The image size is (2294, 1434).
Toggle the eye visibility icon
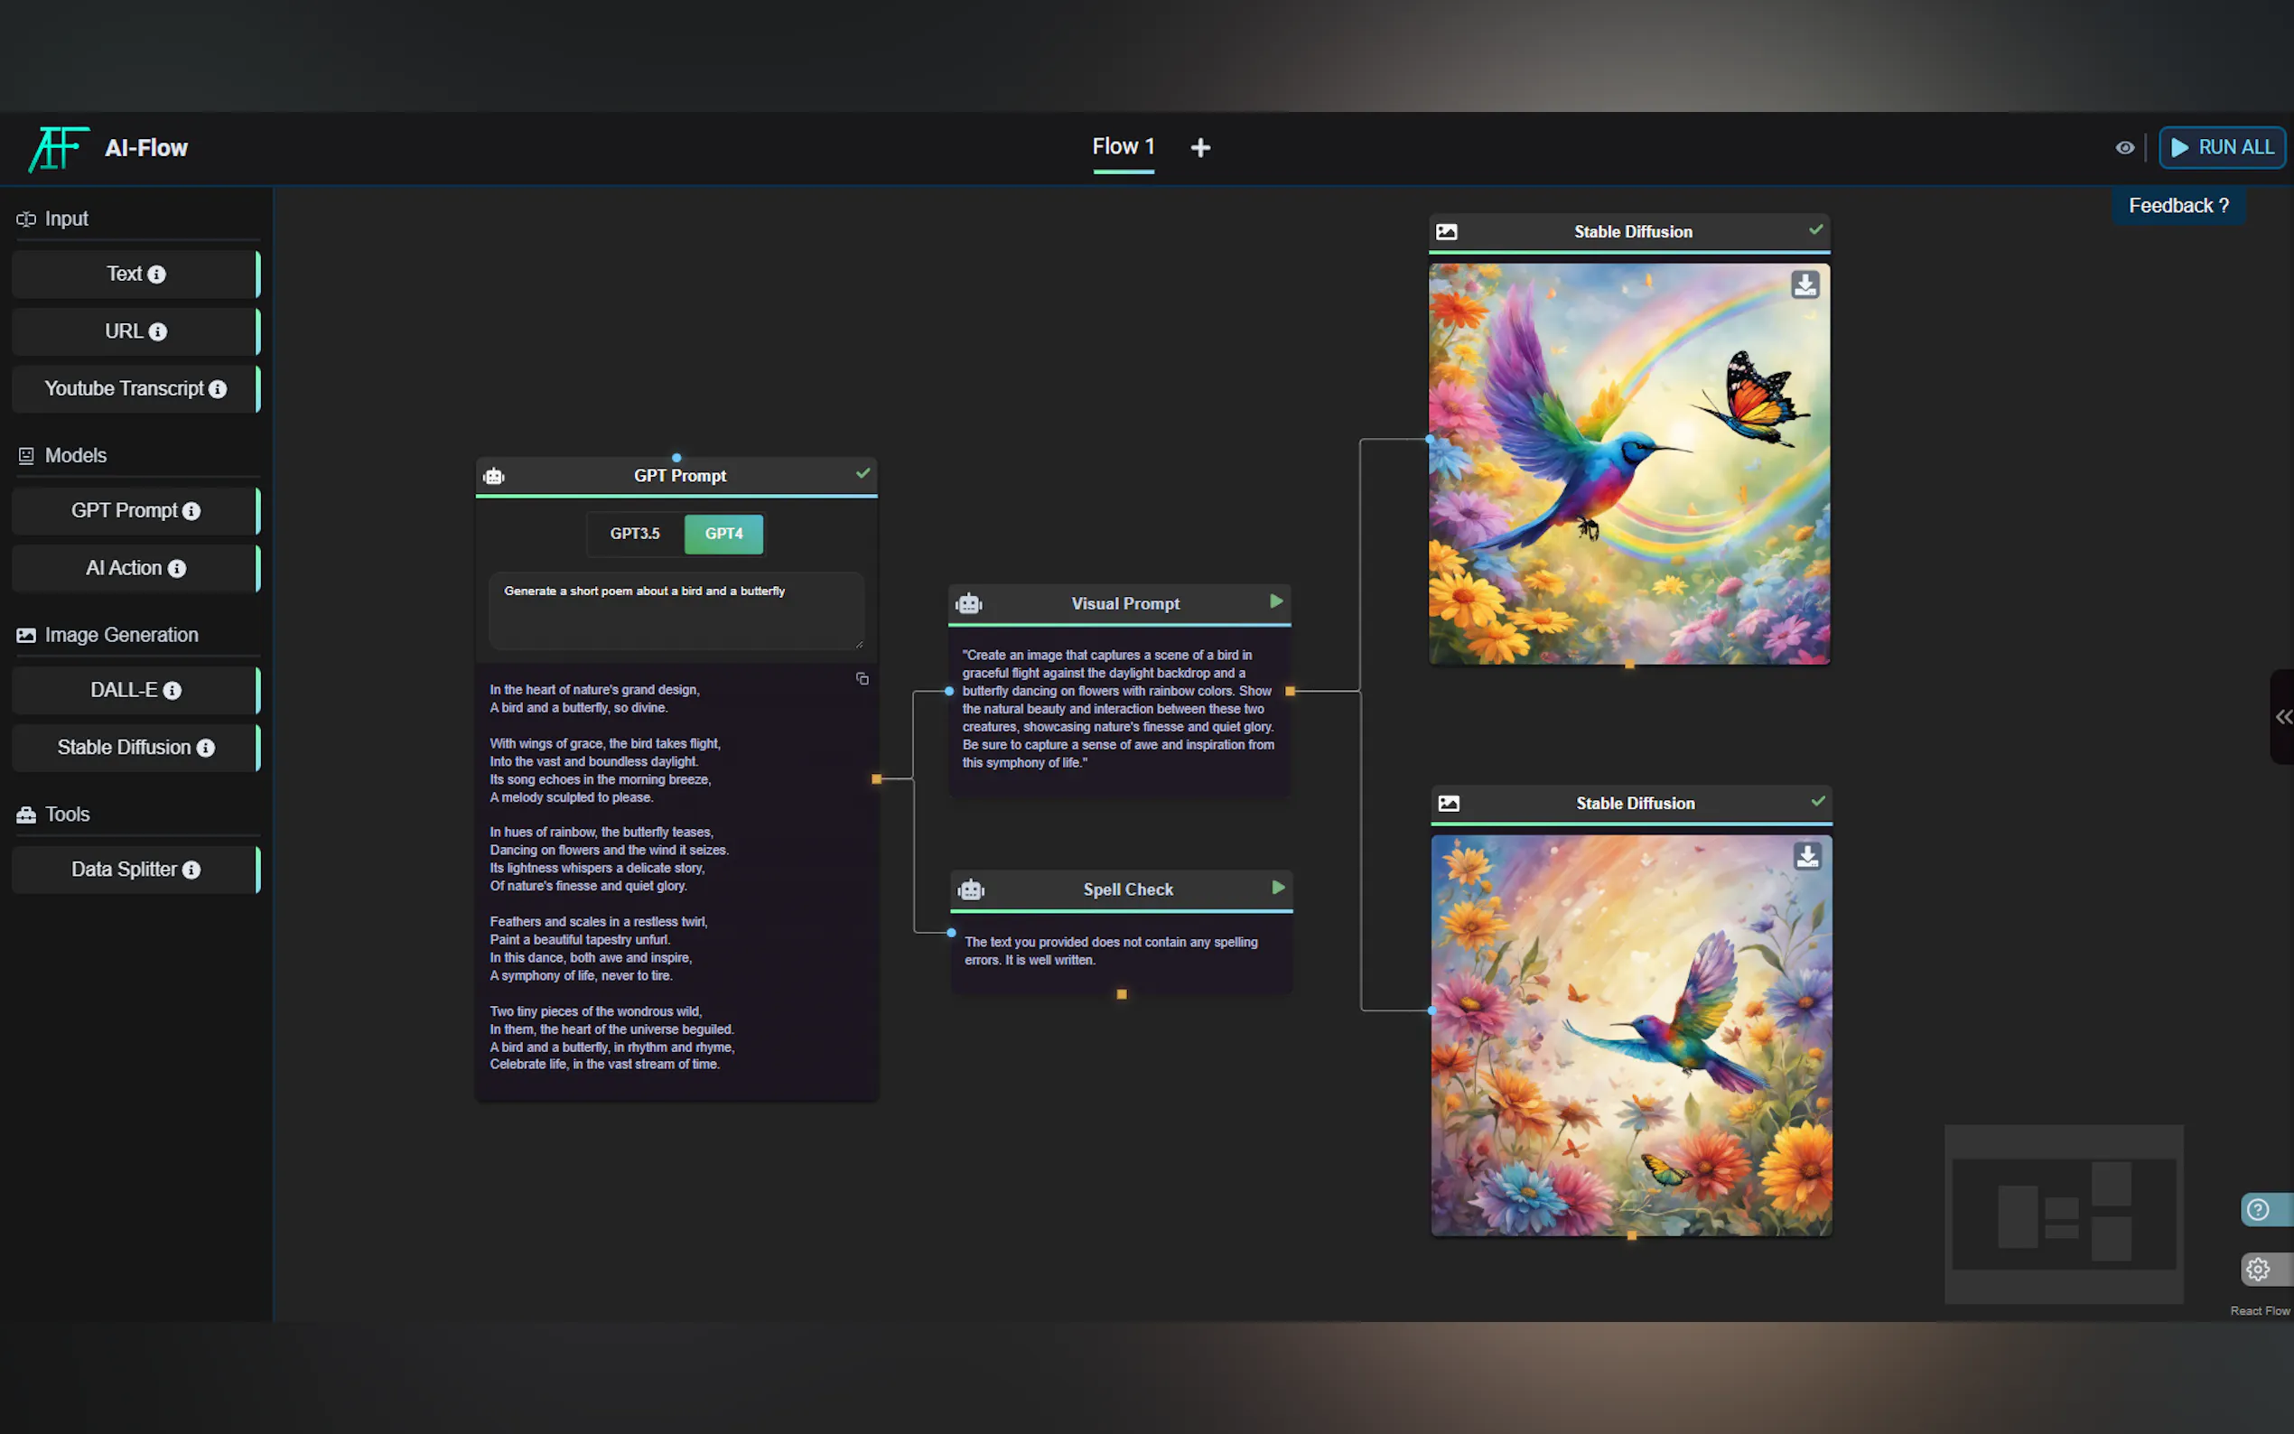click(2124, 148)
